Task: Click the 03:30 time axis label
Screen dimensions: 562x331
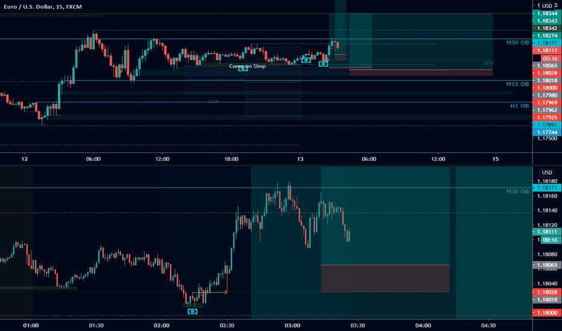Action: click(358, 326)
